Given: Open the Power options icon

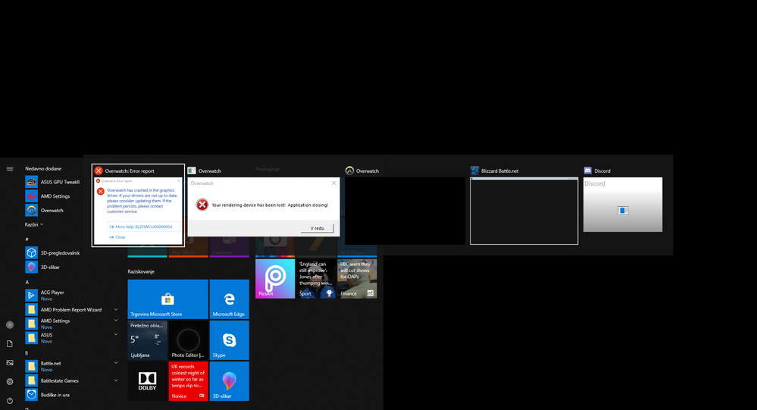Looking at the screenshot, I should pos(10,400).
